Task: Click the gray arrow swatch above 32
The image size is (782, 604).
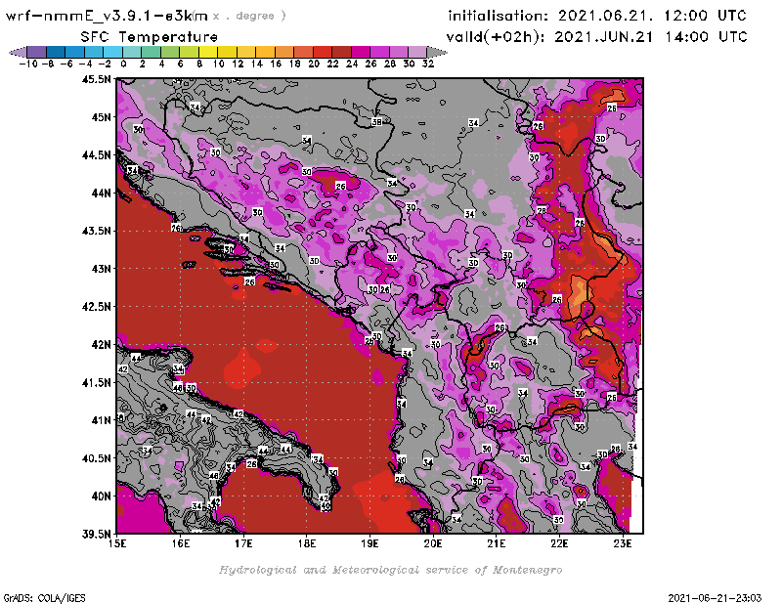Action: pyautogui.click(x=437, y=52)
